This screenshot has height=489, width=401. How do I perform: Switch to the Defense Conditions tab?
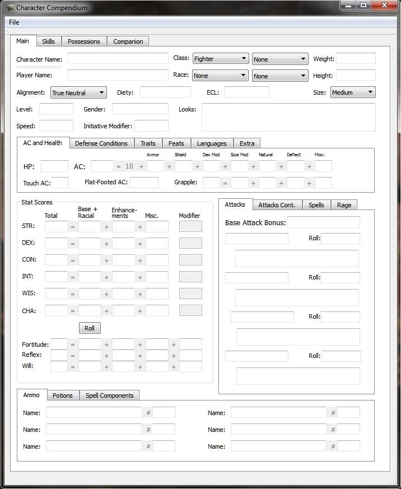[x=101, y=143]
